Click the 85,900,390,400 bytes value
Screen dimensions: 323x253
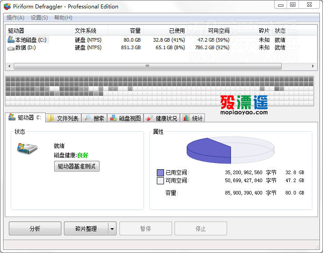[243, 193]
